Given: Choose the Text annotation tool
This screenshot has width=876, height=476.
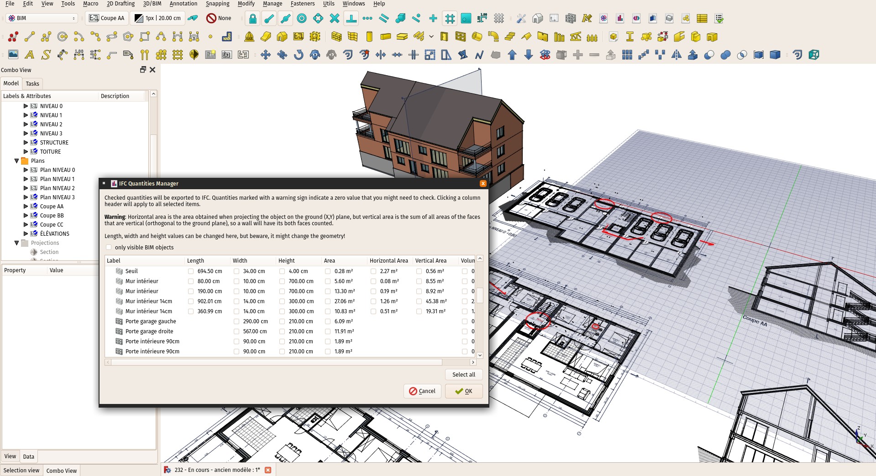Looking at the screenshot, I should [x=30, y=55].
